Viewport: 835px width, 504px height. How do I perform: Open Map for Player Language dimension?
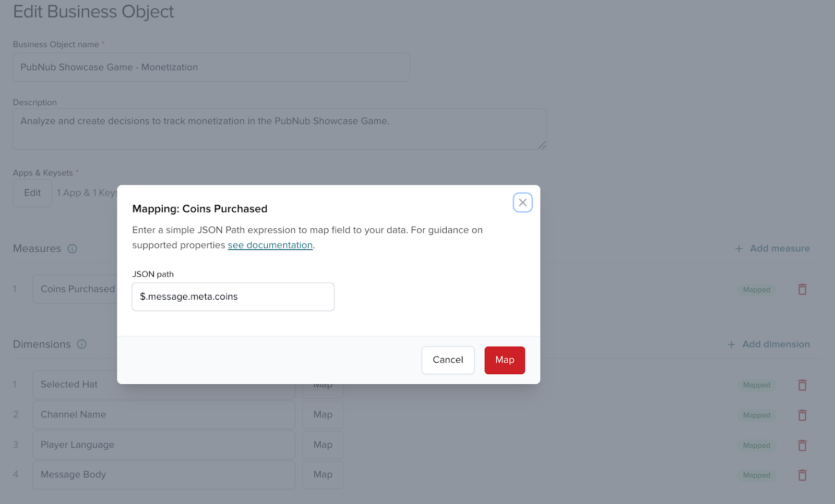click(323, 445)
